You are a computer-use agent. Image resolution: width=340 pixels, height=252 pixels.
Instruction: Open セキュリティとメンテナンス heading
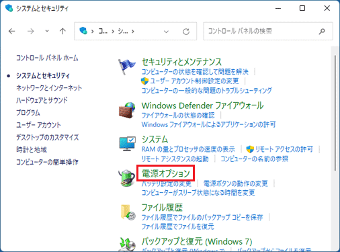(181, 62)
